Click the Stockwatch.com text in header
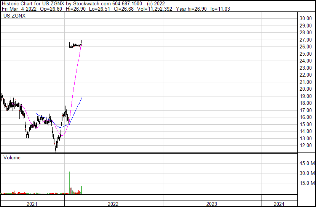Viewport: 316px width, 207px height. coord(92,4)
